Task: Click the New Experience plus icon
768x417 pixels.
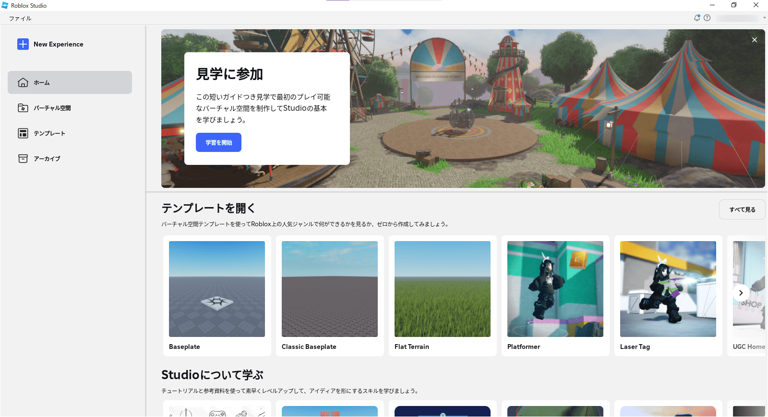Action: coord(23,44)
